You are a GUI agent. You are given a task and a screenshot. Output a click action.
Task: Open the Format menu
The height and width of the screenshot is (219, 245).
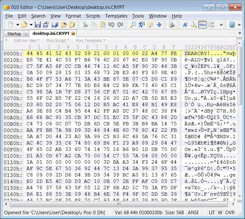(74, 16)
